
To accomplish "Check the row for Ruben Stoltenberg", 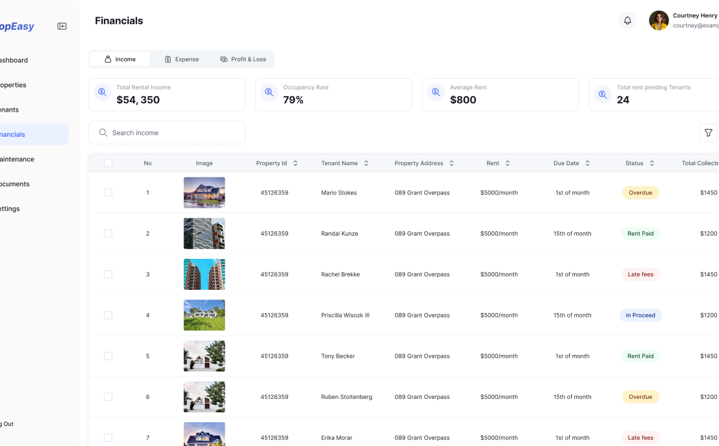I will [109, 396].
